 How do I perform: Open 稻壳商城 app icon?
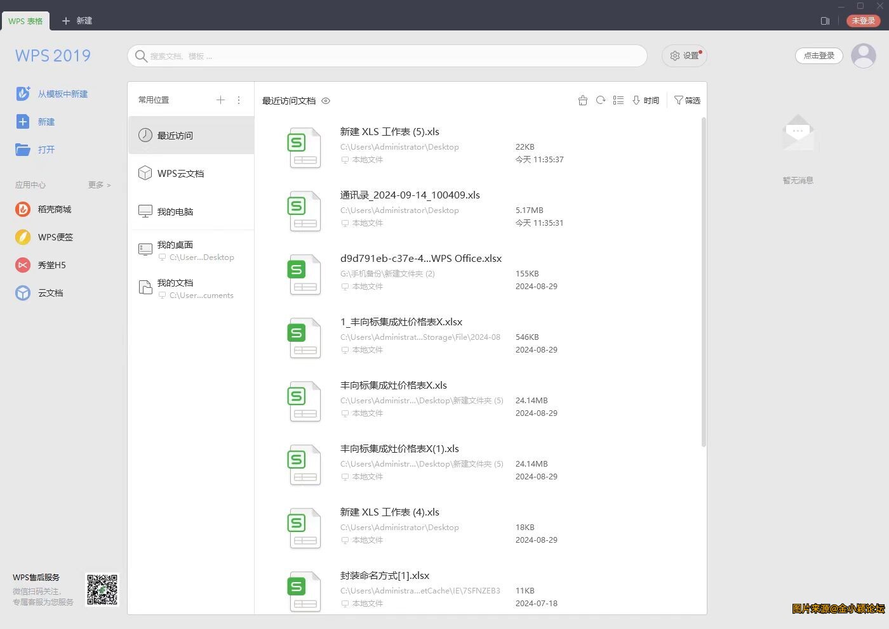pos(23,209)
